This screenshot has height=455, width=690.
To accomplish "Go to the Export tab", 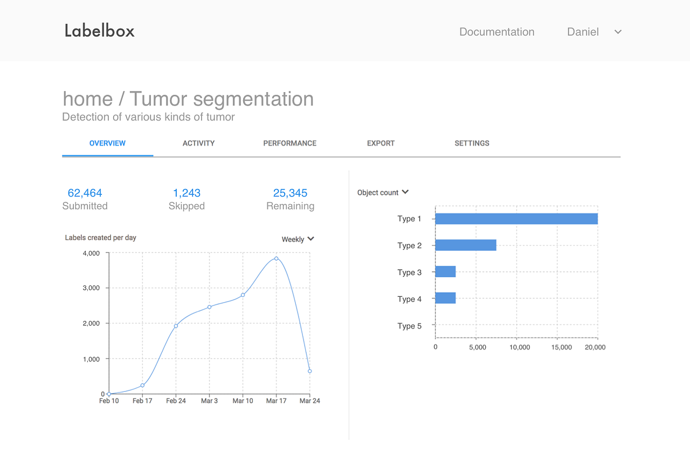I will coord(381,143).
